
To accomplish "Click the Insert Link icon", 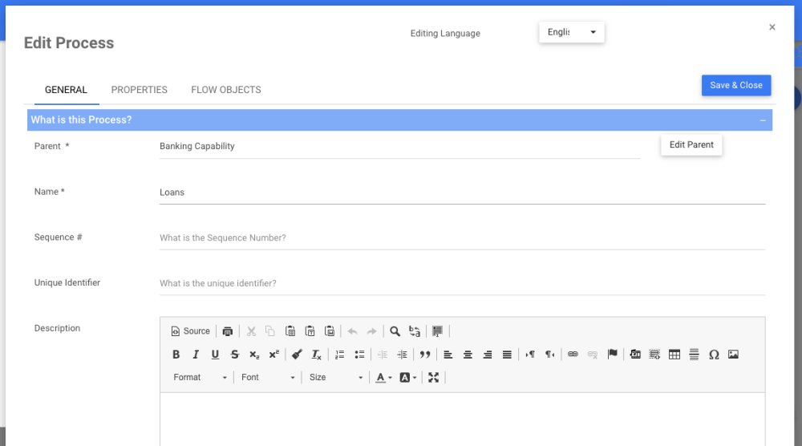I will [573, 355].
